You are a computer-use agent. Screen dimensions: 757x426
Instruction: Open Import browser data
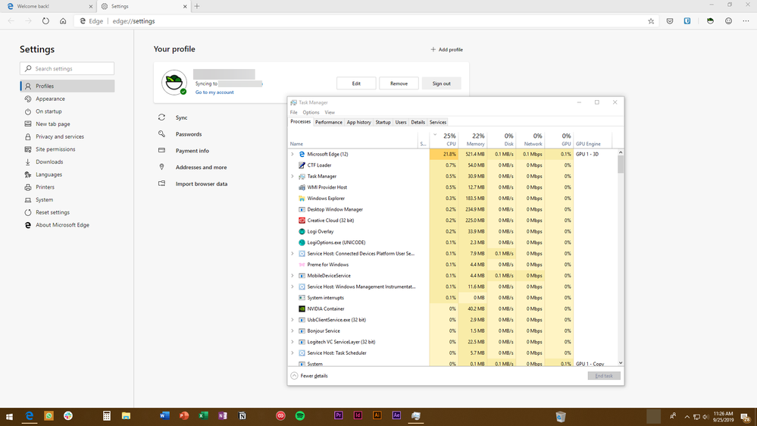point(202,183)
